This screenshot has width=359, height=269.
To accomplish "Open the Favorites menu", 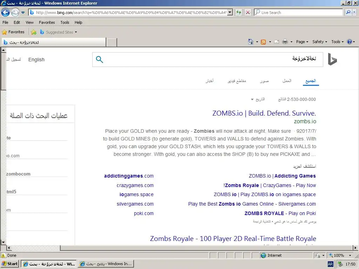I will [x=47, y=22].
